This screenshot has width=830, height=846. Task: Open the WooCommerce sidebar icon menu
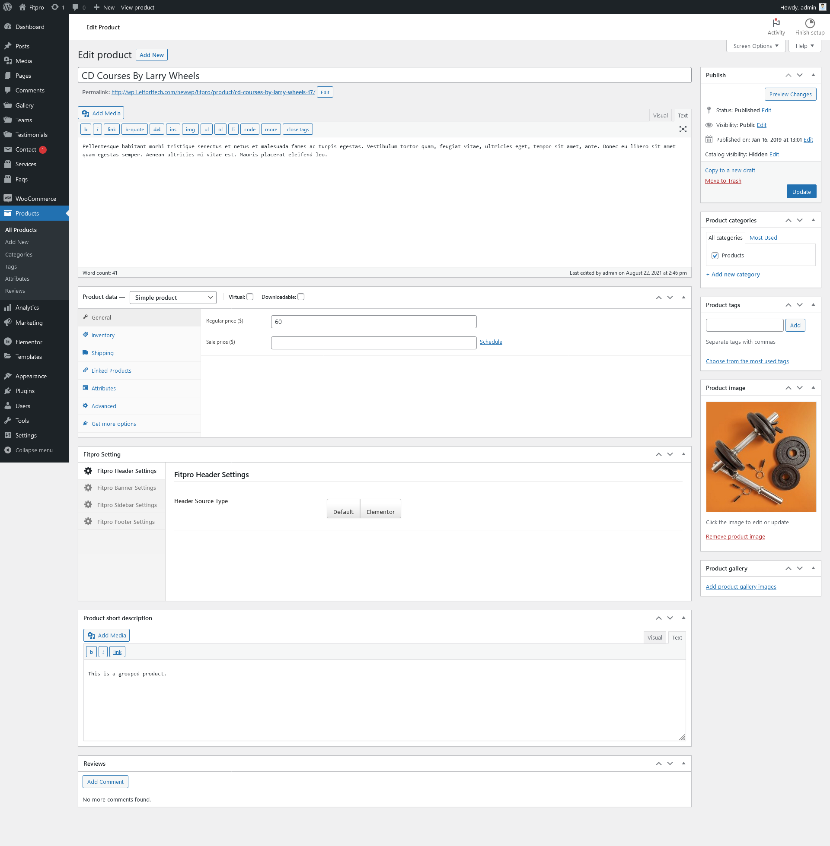pyautogui.click(x=8, y=199)
